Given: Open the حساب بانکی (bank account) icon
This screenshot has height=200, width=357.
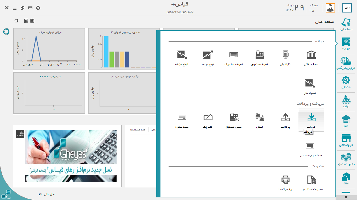Looking at the screenshot, I should tap(311, 58).
